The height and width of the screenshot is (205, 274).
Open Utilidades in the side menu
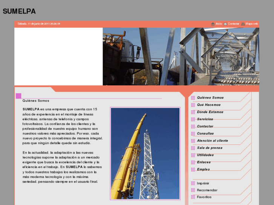(205, 155)
